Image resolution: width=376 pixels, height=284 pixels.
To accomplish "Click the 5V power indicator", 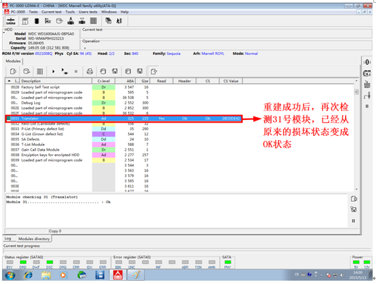I will (356, 262).
